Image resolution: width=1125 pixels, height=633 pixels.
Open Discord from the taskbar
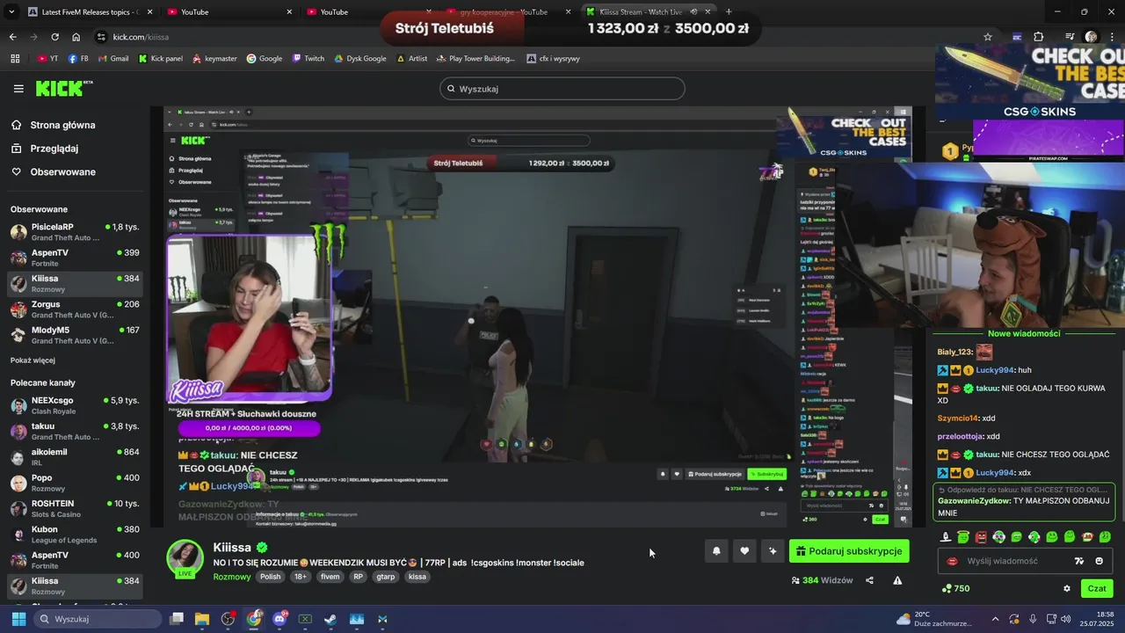point(279,619)
